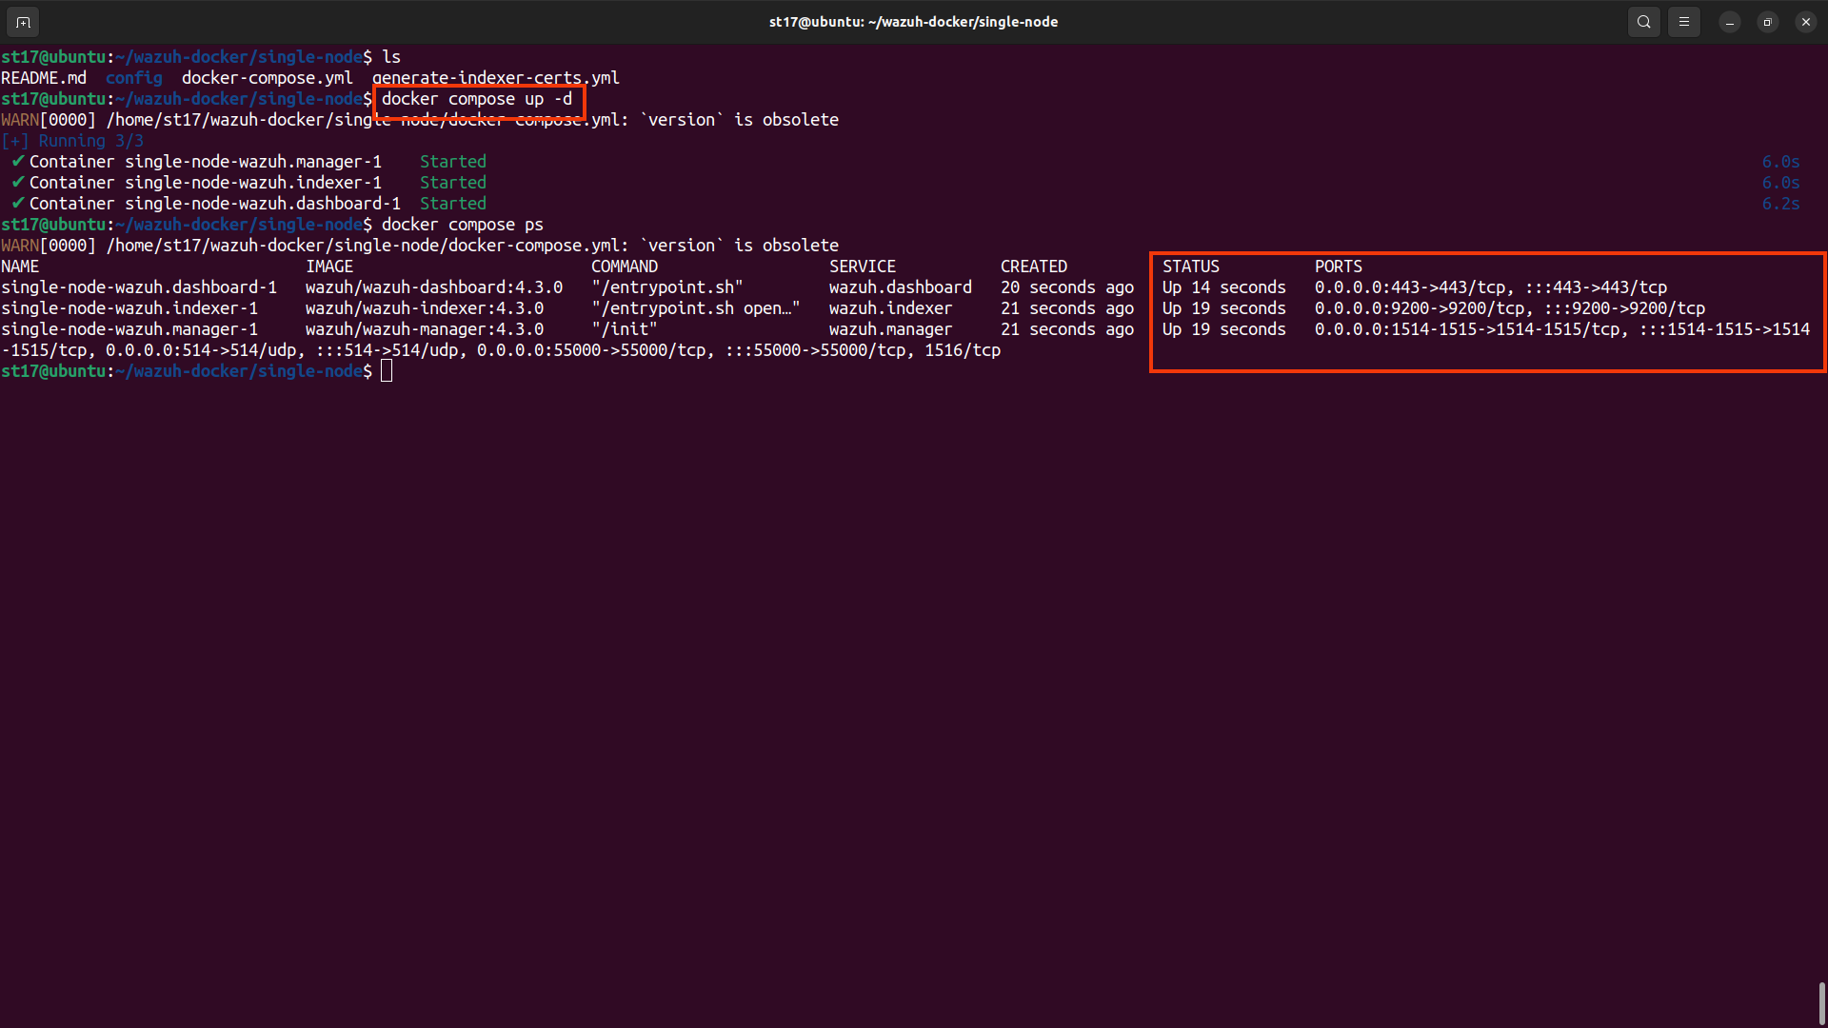
Task: Click Started status for manager container
Action: click(x=453, y=162)
